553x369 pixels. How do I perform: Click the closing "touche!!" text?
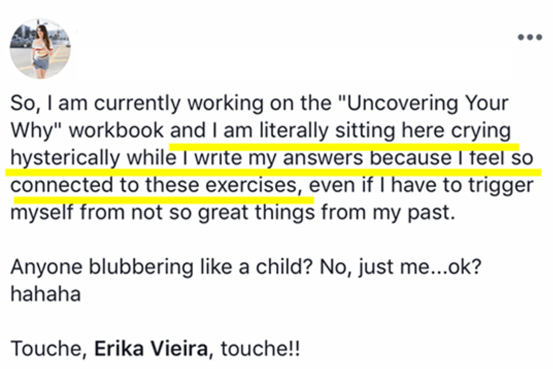point(260,349)
